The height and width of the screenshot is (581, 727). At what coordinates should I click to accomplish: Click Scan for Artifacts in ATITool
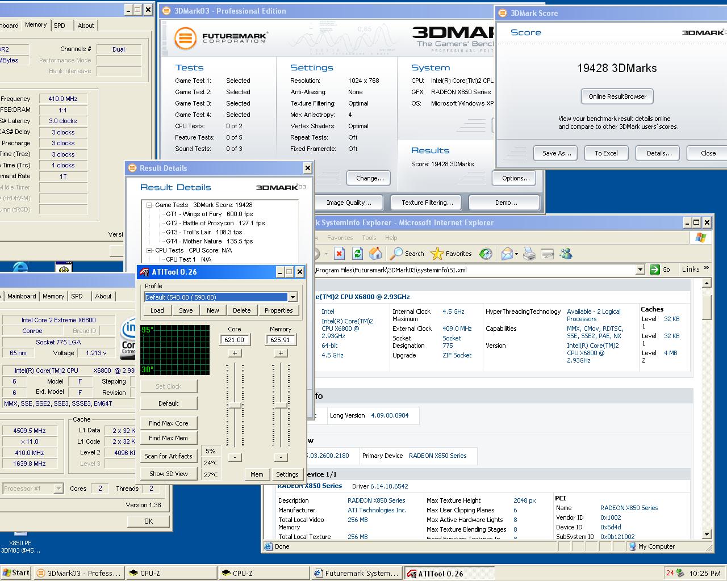pyautogui.click(x=169, y=456)
